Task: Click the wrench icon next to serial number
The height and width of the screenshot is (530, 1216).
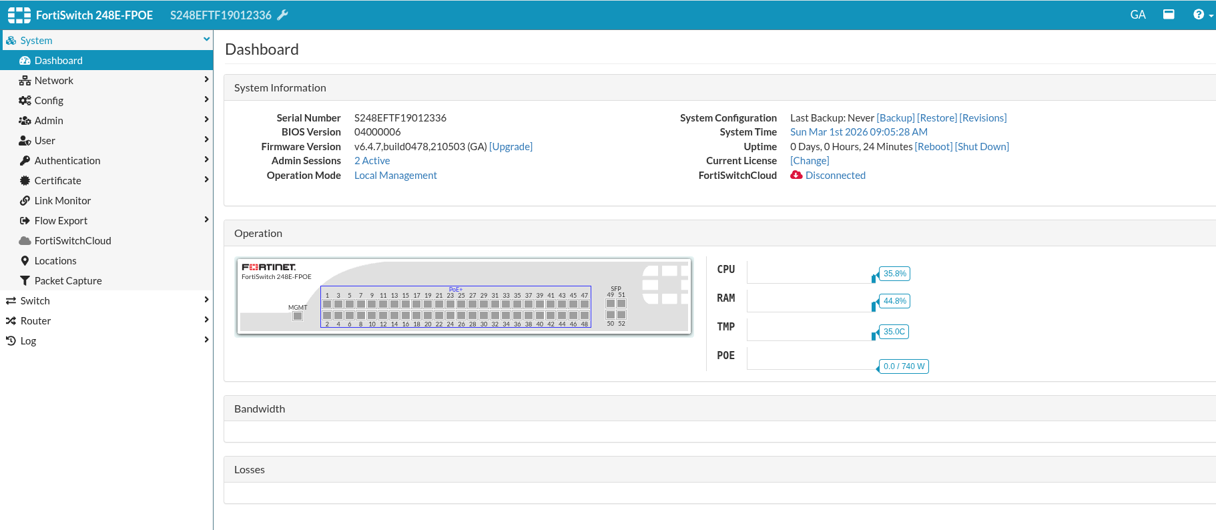Action: pyautogui.click(x=282, y=15)
